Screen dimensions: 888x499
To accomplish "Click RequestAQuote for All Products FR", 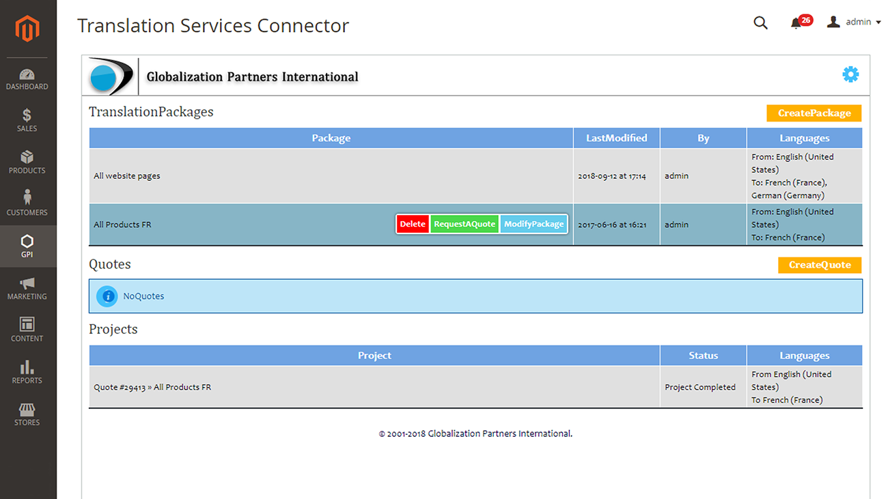I will (x=464, y=224).
